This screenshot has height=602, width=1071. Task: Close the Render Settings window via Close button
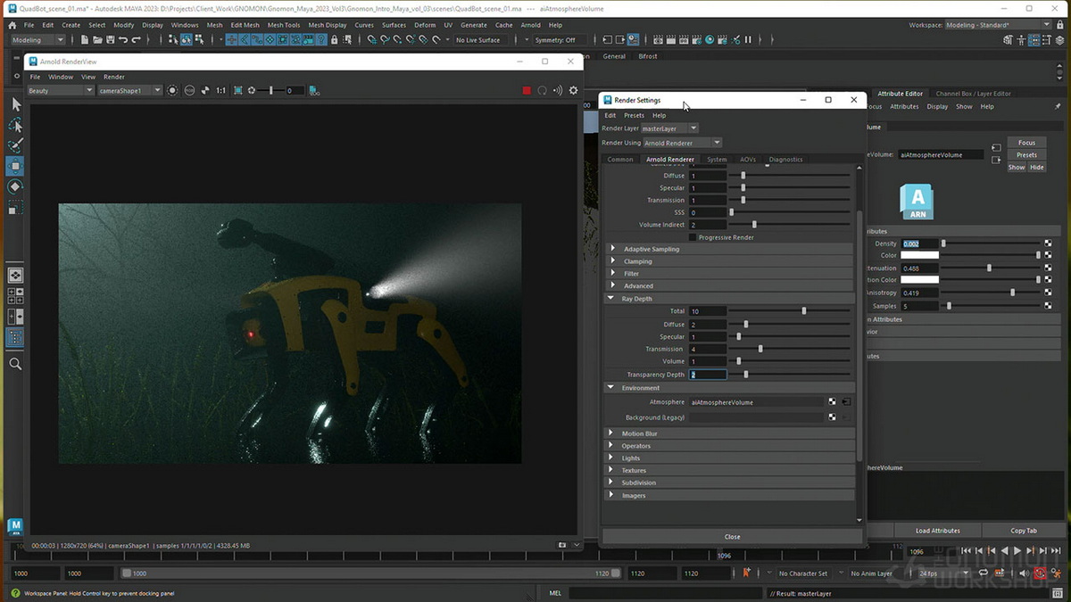click(x=732, y=537)
